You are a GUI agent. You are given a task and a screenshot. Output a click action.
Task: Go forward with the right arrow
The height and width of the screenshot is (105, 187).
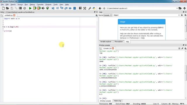coord(104,8)
